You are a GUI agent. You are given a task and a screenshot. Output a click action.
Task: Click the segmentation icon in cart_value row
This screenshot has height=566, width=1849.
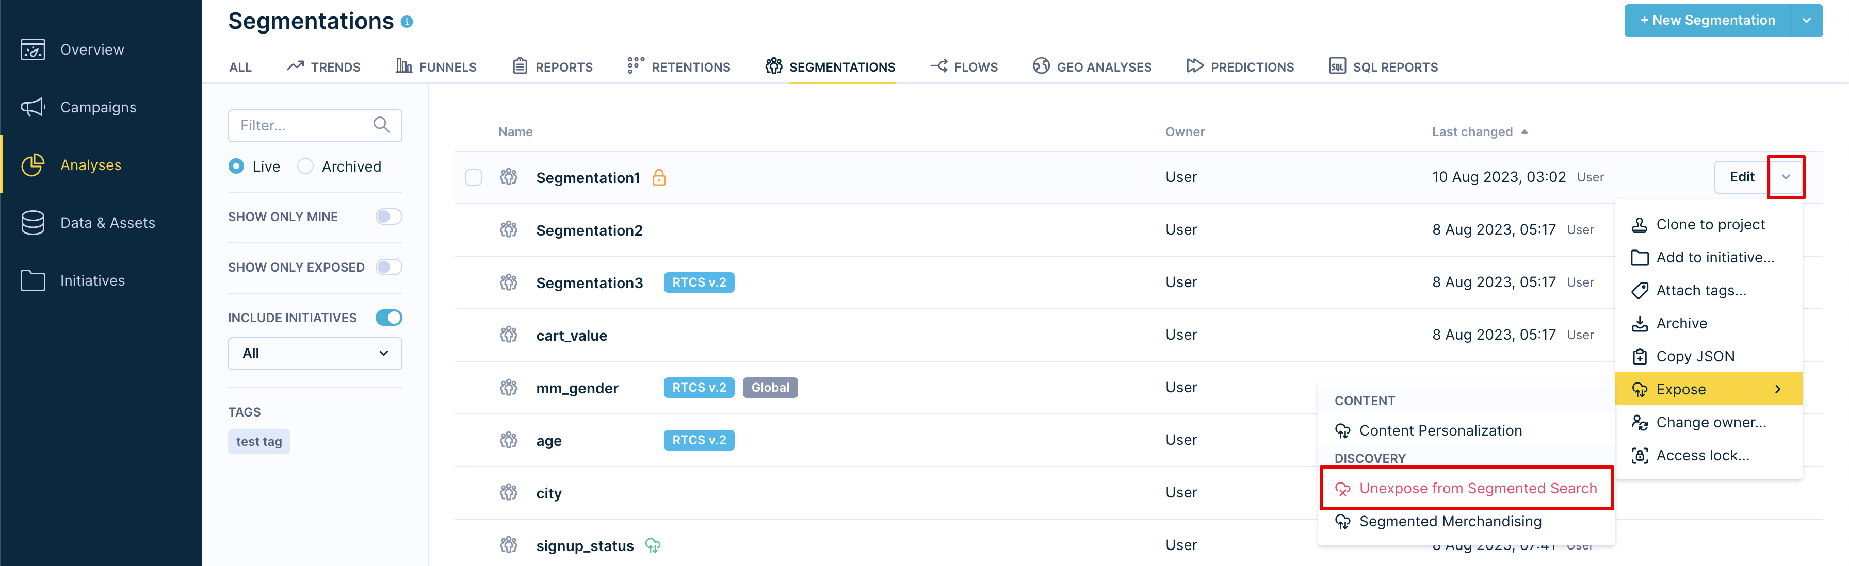click(509, 335)
